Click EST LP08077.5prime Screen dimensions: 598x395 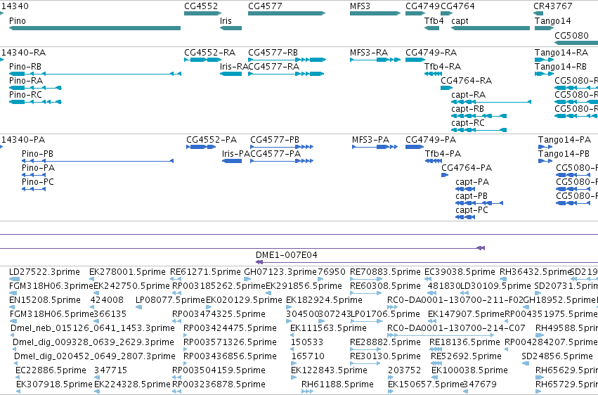pyautogui.click(x=139, y=307)
